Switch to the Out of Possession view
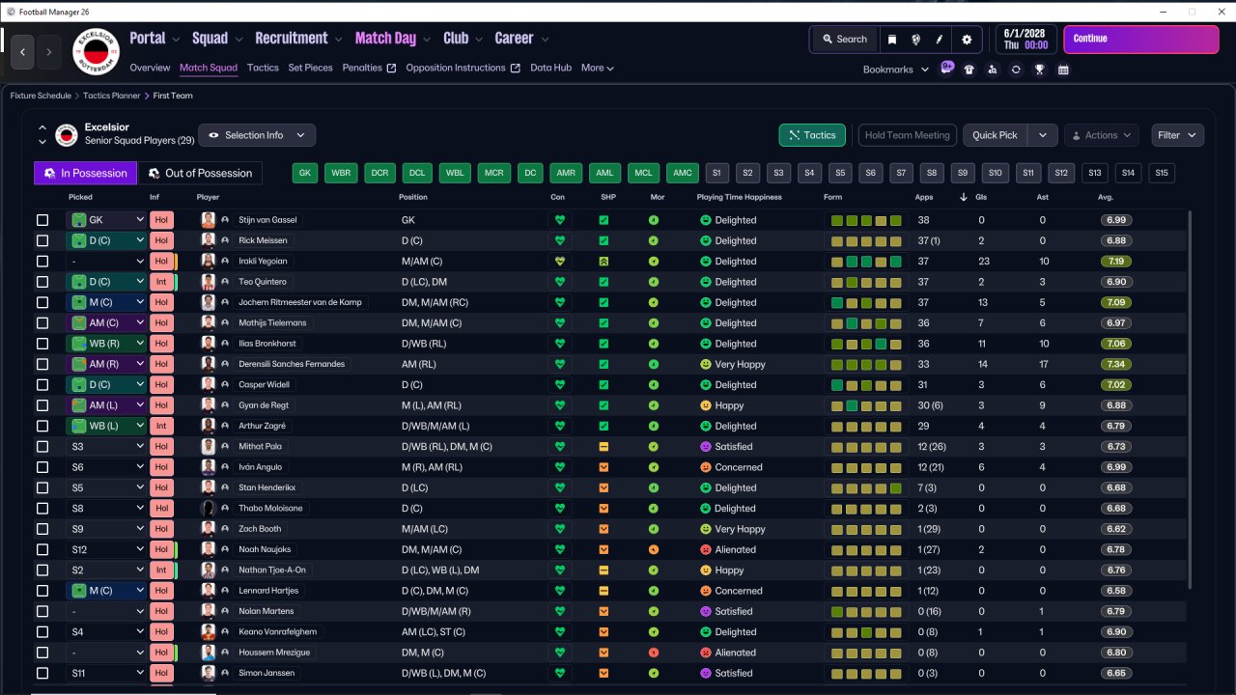Image resolution: width=1236 pixels, height=695 pixels. coord(201,173)
